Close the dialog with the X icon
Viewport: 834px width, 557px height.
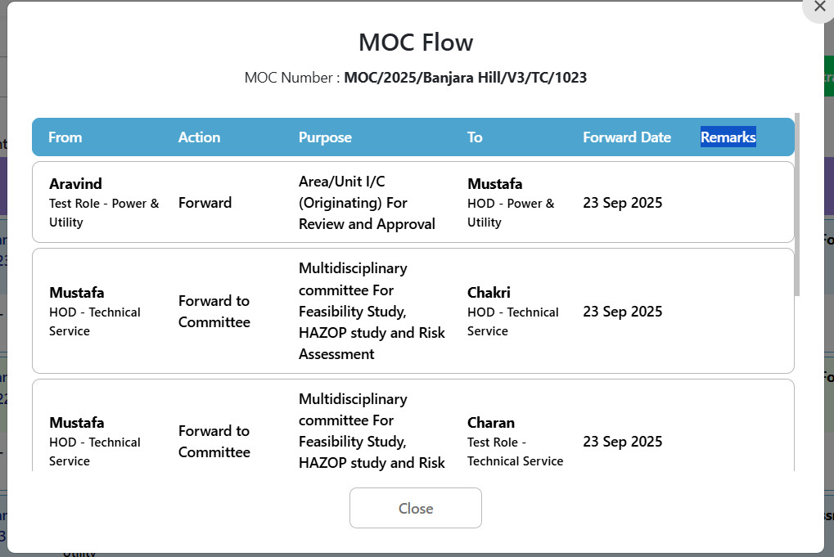[x=819, y=7]
